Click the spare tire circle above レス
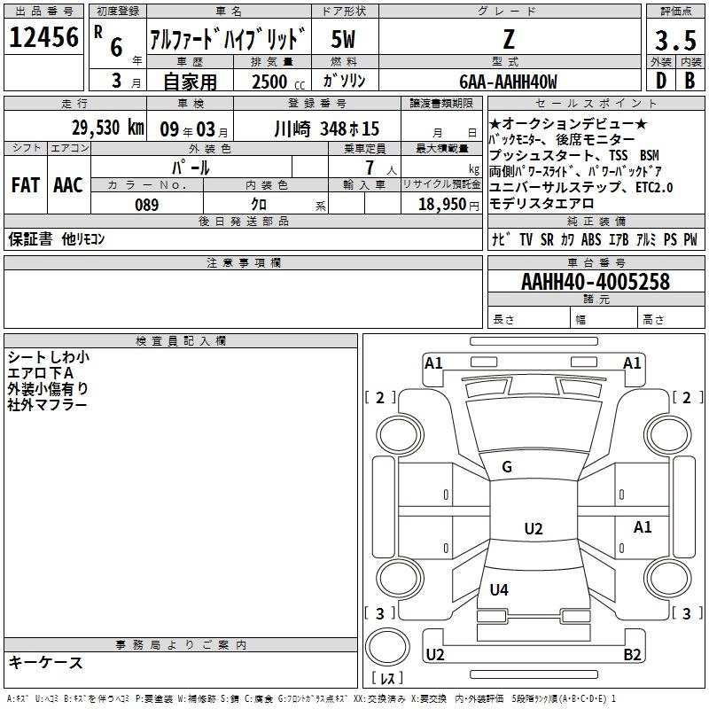 click(386, 648)
